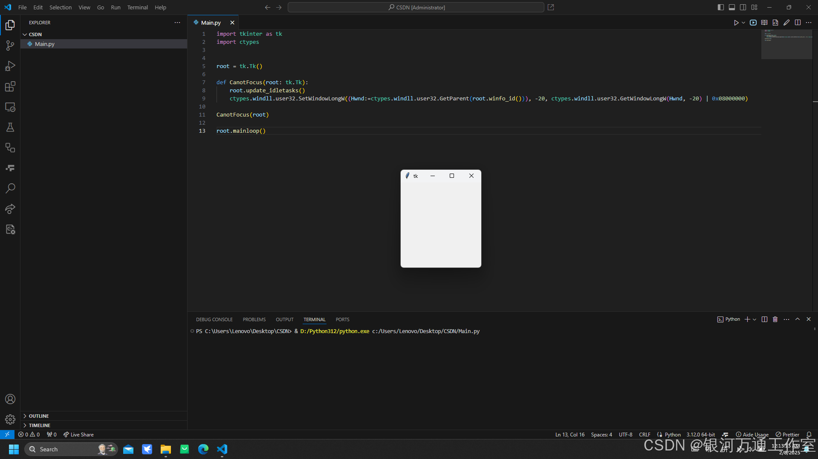Click the command center search field
Viewport: 818px width, 459px height.
416,7
